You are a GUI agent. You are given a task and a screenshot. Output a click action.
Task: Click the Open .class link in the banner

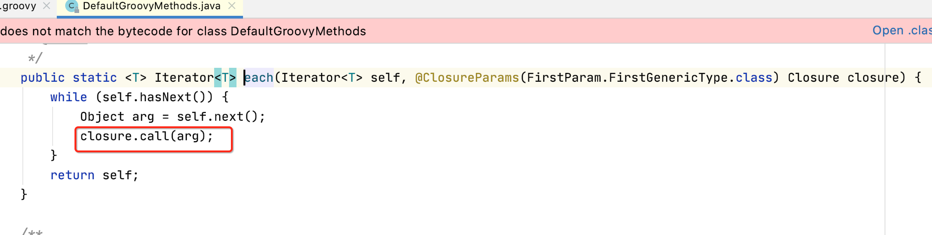(901, 31)
